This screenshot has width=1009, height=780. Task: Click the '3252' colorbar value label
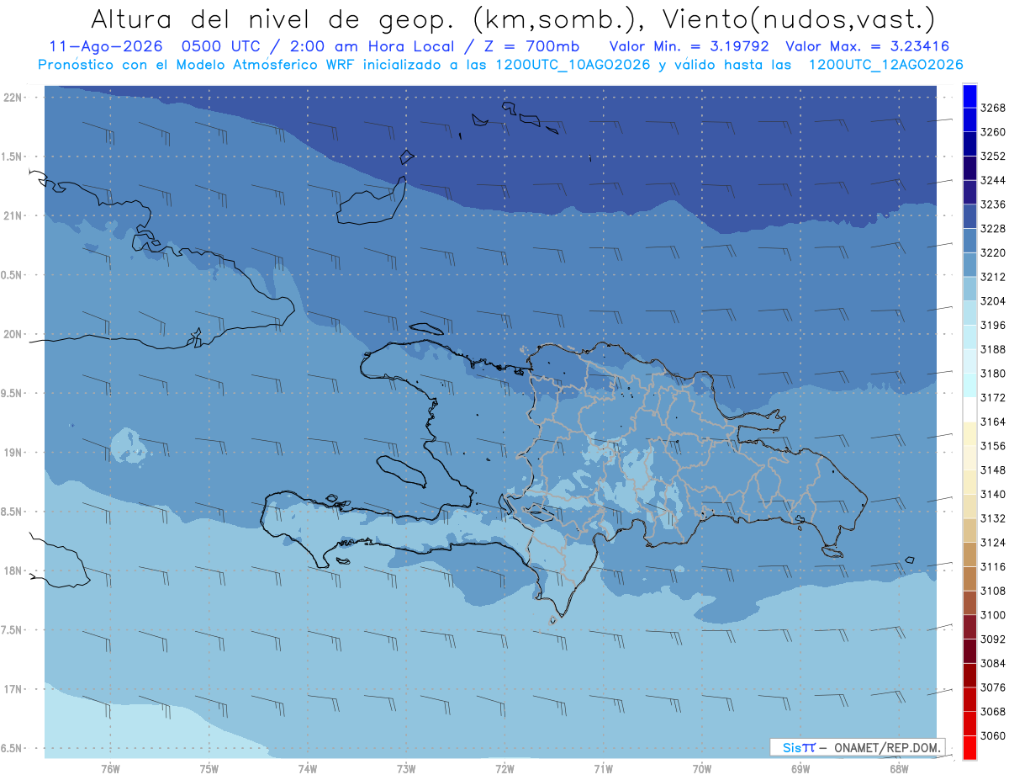click(x=993, y=157)
